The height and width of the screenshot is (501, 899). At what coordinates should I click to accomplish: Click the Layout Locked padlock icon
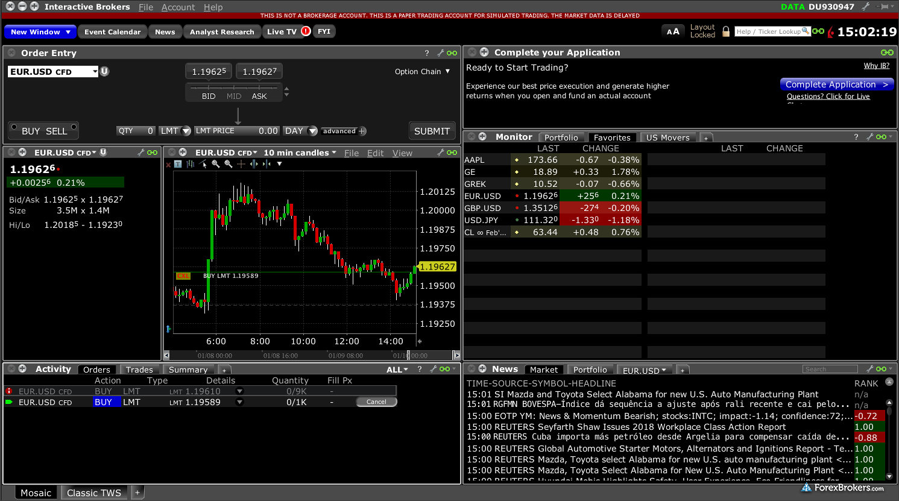pos(725,31)
